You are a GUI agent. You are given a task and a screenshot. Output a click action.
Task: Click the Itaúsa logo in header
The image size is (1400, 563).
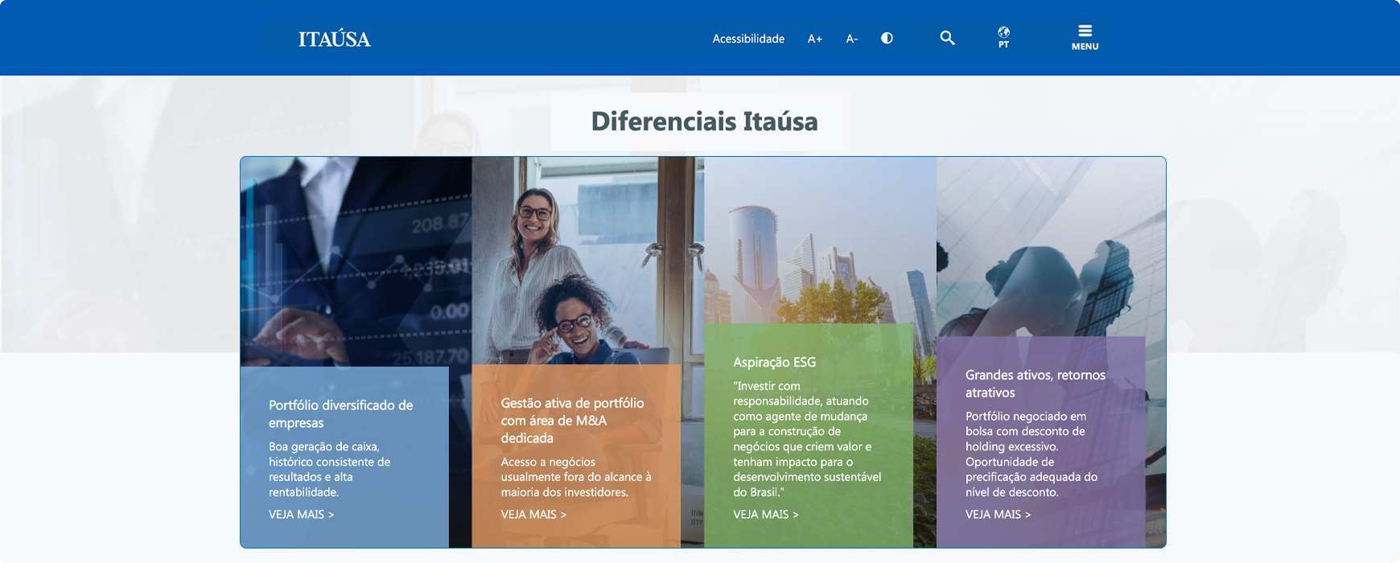pyautogui.click(x=334, y=39)
